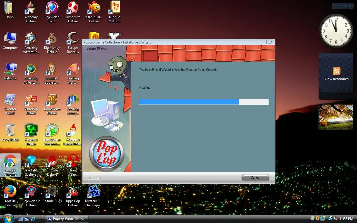Image resolution: width=357 pixels, height=223 pixels.
Task: Click the analog clock gadget
Action: 336,31
